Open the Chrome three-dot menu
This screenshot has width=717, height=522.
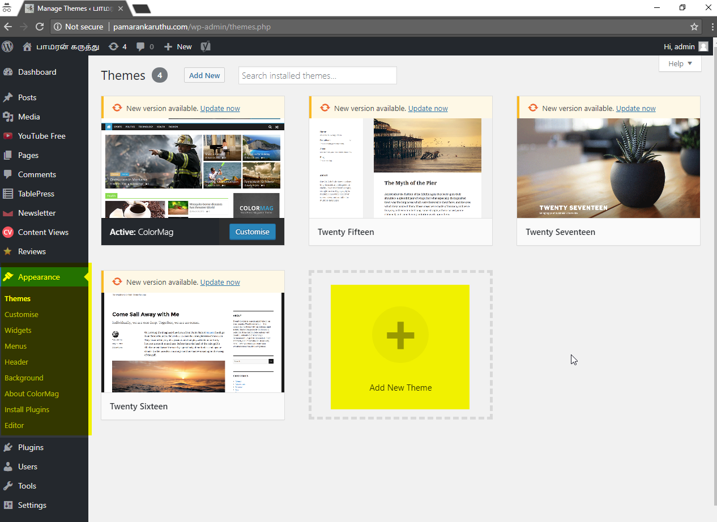point(711,27)
